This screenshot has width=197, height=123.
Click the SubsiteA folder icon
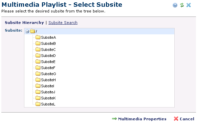click(38, 37)
